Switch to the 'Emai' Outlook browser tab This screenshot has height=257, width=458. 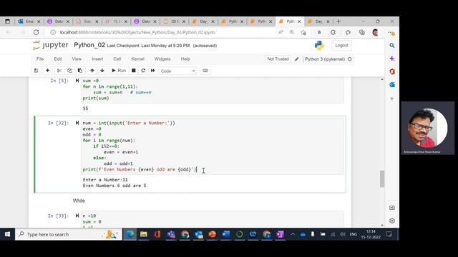(x=29, y=21)
